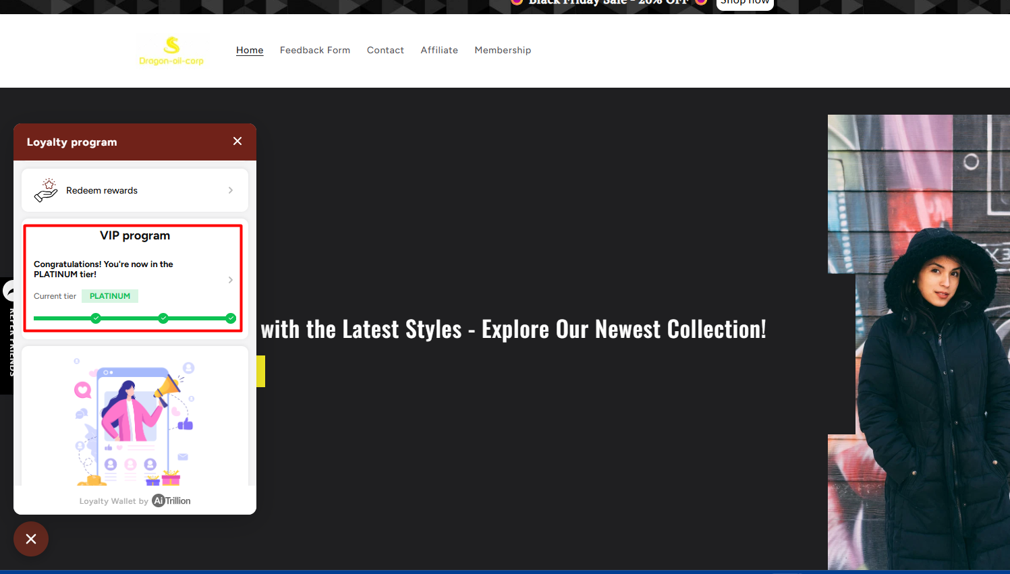Visit the Membership page
Image resolution: width=1010 pixels, height=574 pixels.
click(x=503, y=50)
